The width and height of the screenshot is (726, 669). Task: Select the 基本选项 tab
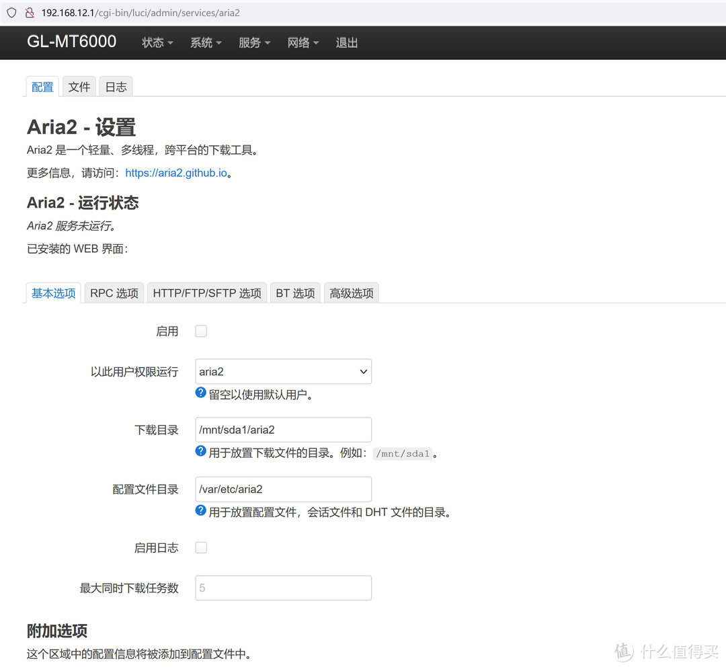54,293
